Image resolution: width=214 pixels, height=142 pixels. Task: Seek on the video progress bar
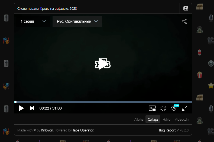pos(103,102)
